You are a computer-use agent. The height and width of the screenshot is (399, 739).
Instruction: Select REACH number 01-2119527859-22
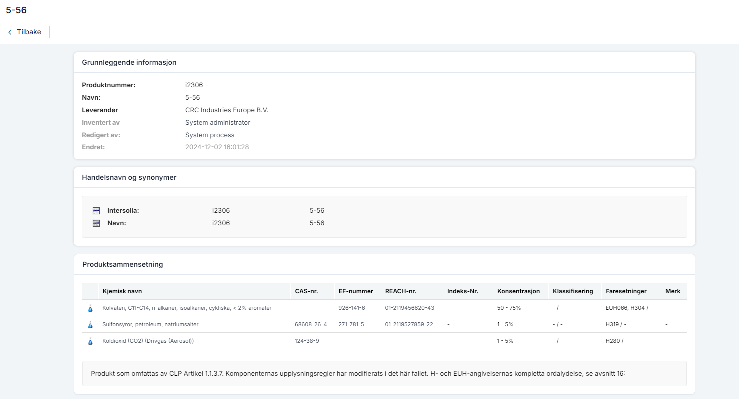point(409,325)
